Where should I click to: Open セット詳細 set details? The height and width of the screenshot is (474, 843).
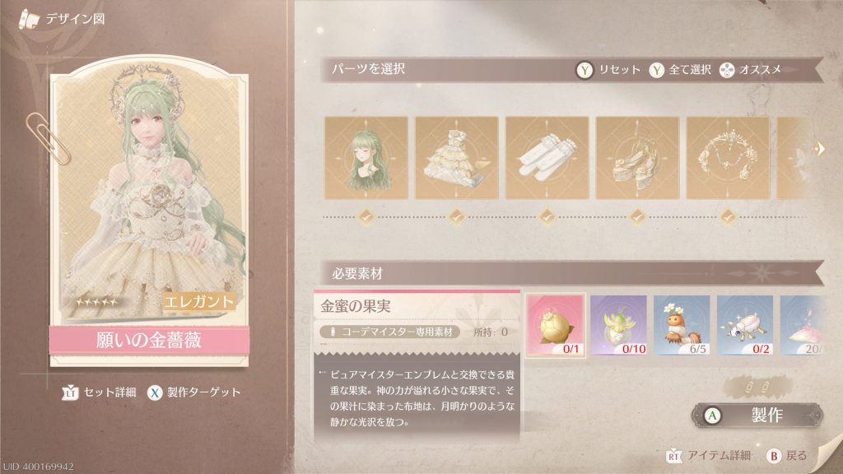click(99, 393)
